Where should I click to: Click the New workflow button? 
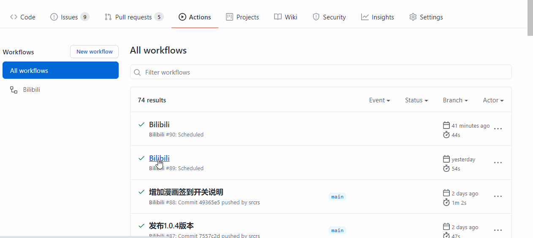(94, 52)
